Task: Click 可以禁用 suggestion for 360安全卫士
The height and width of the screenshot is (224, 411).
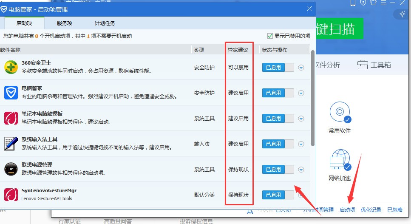Action: point(238,67)
